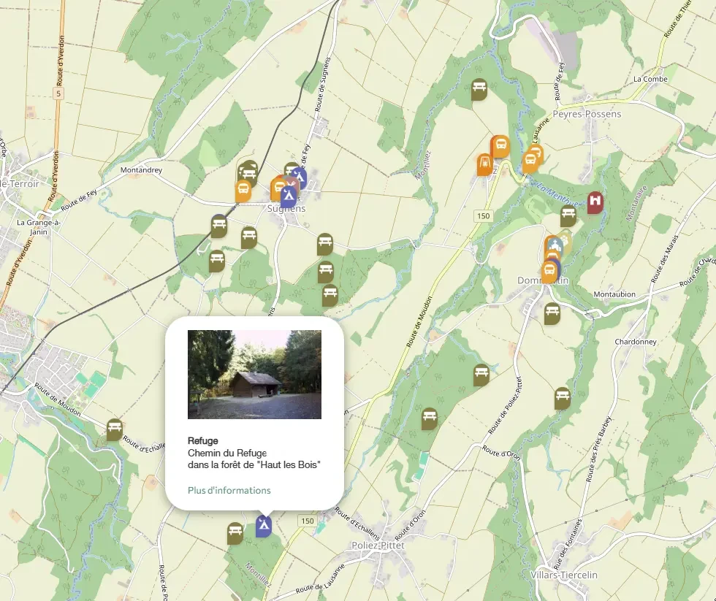Click the picnic marker left of the castle
The height and width of the screenshot is (601, 716).
[568, 215]
